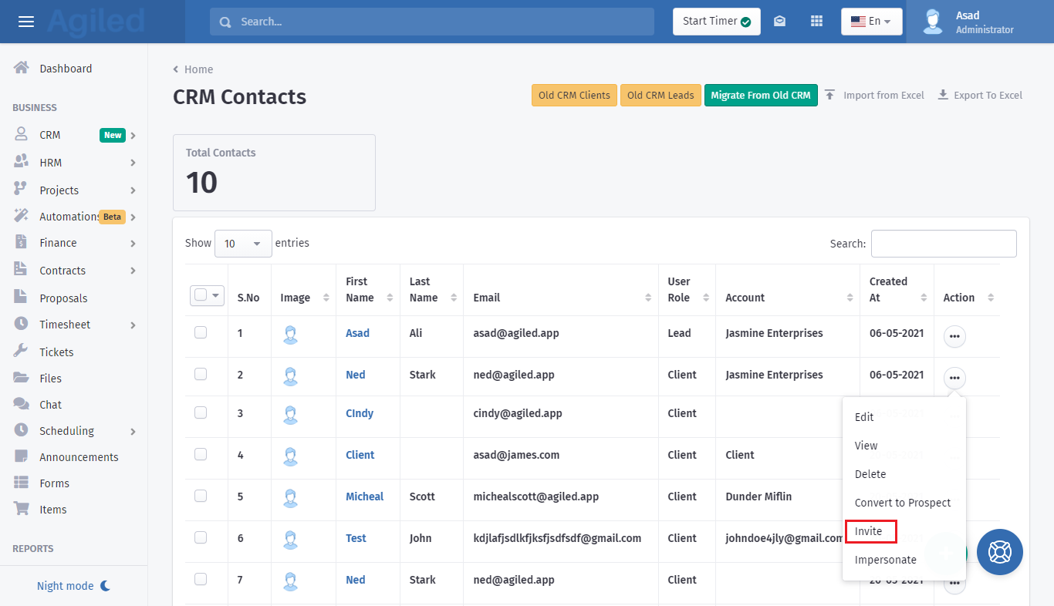Open the help lifebuoy chat button
Image resolution: width=1054 pixels, height=606 pixels.
(999, 552)
